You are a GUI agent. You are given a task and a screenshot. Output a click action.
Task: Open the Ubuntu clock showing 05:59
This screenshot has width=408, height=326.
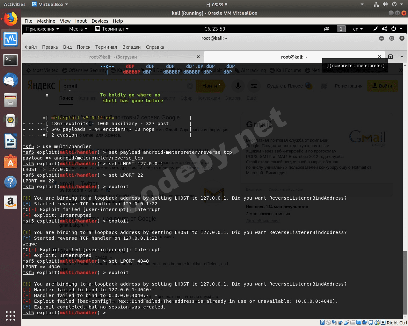(x=217, y=4)
